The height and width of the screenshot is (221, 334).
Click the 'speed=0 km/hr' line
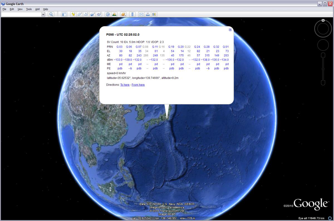(116, 73)
